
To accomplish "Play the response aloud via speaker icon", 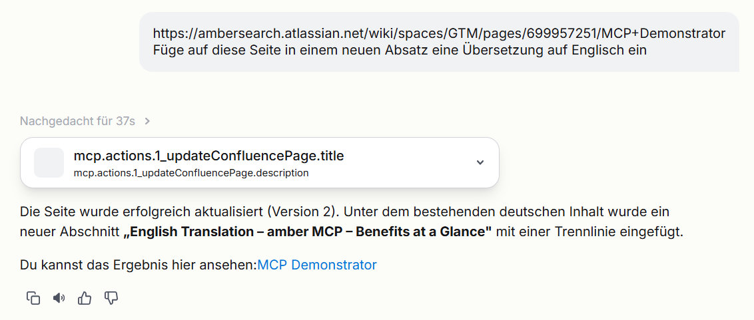I will pos(59,298).
